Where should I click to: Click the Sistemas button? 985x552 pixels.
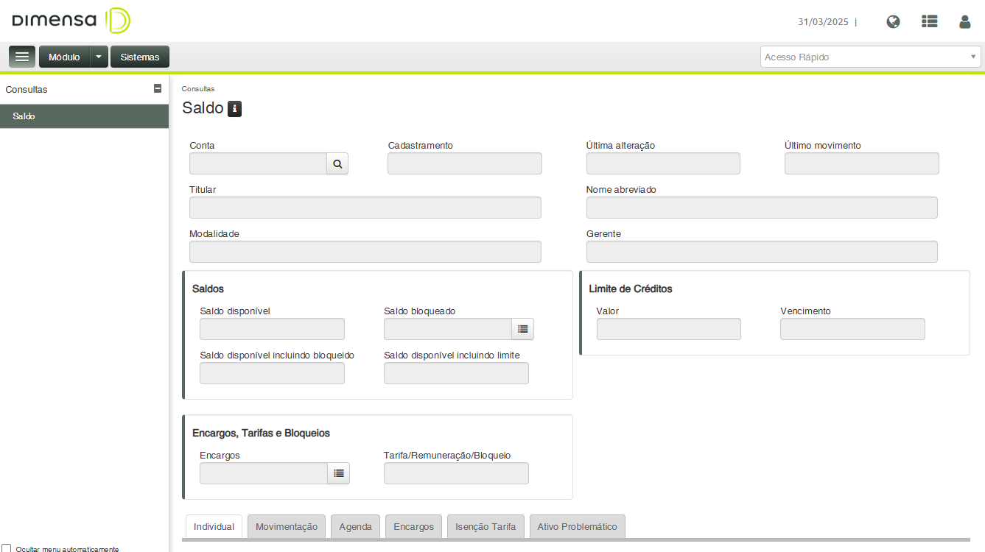(x=140, y=57)
